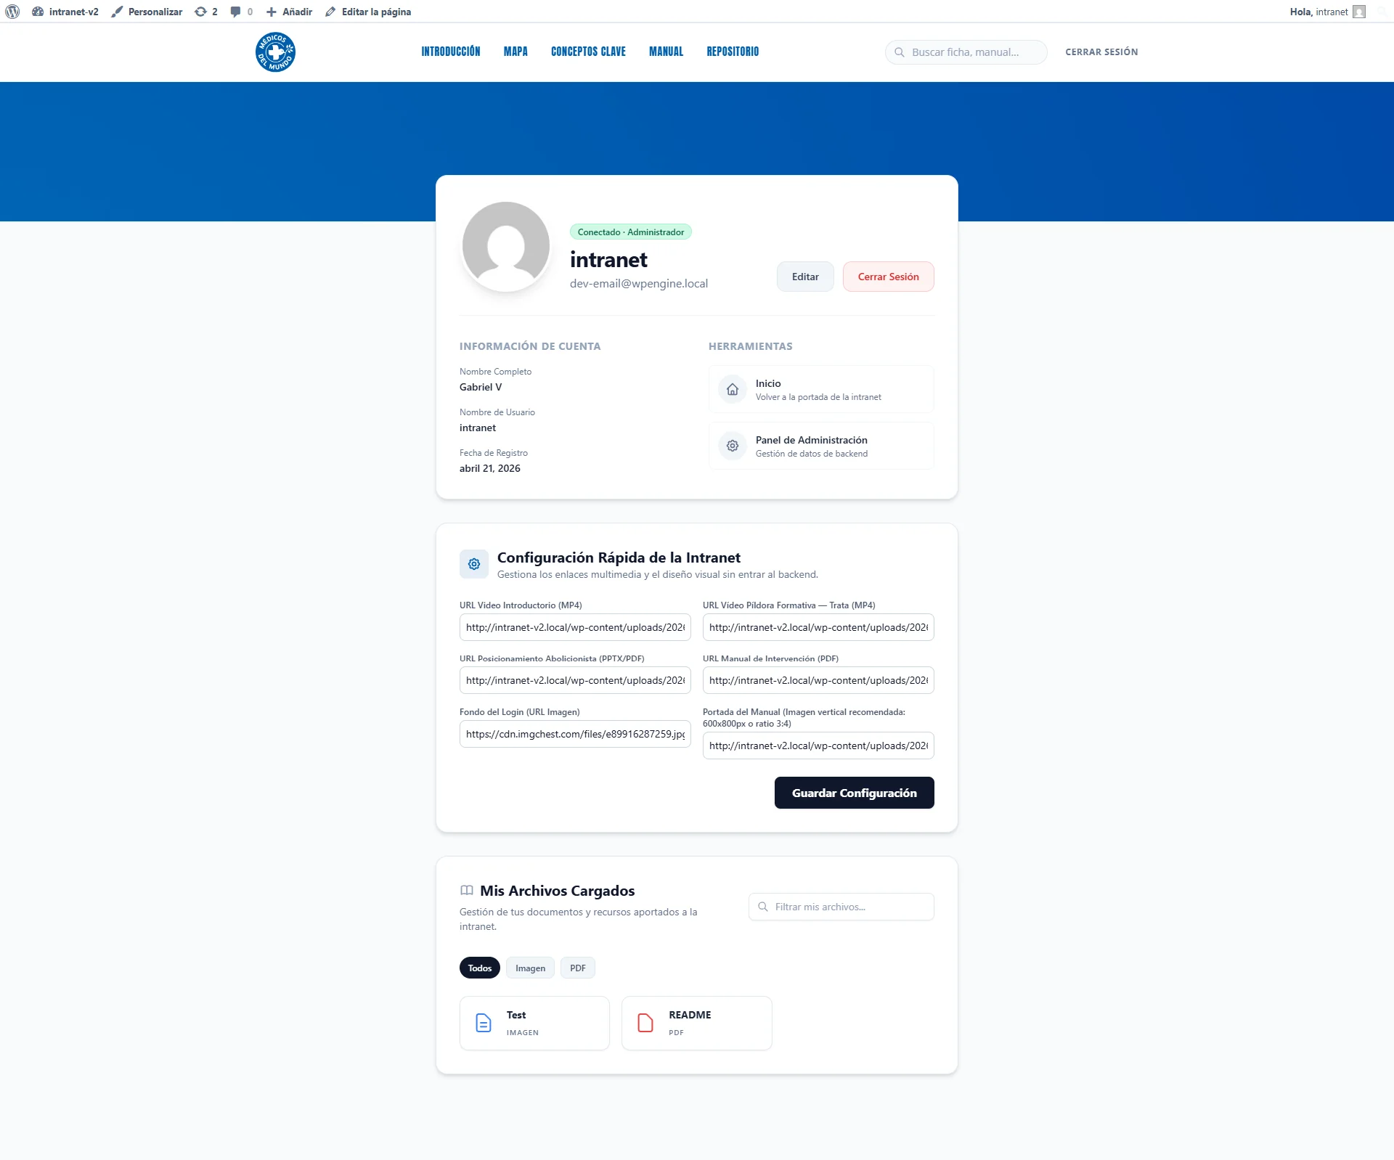The height and width of the screenshot is (1160, 1394).
Task: Click the home icon beside Inicio
Action: pyautogui.click(x=733, y=389)
